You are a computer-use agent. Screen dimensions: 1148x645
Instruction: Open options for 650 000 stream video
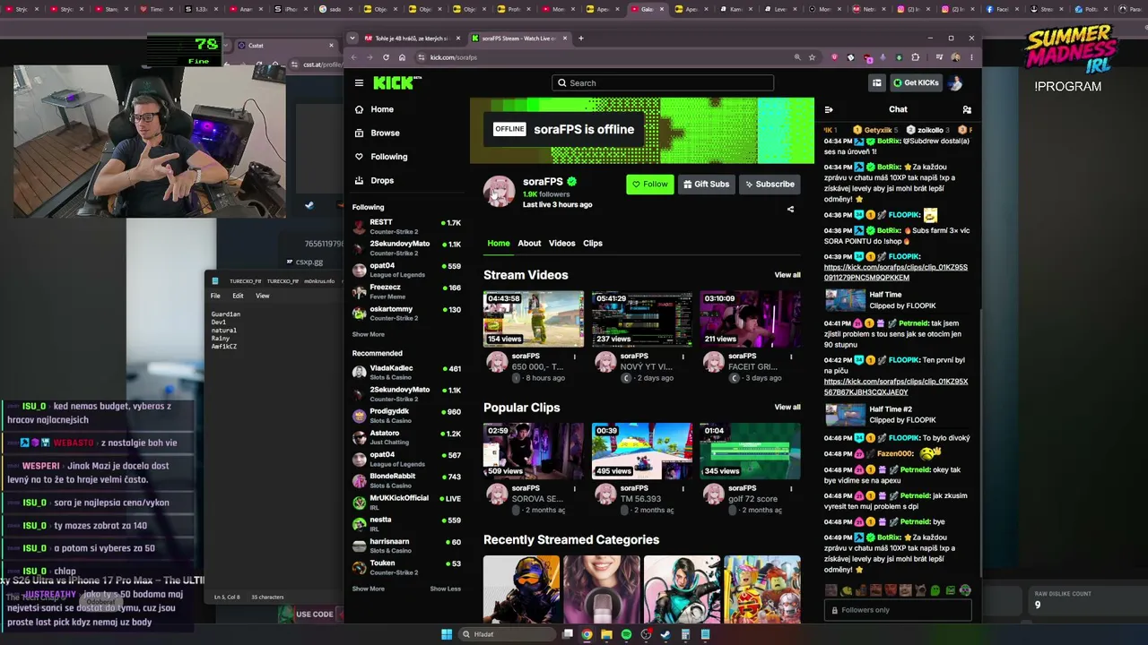click(575, 357)
